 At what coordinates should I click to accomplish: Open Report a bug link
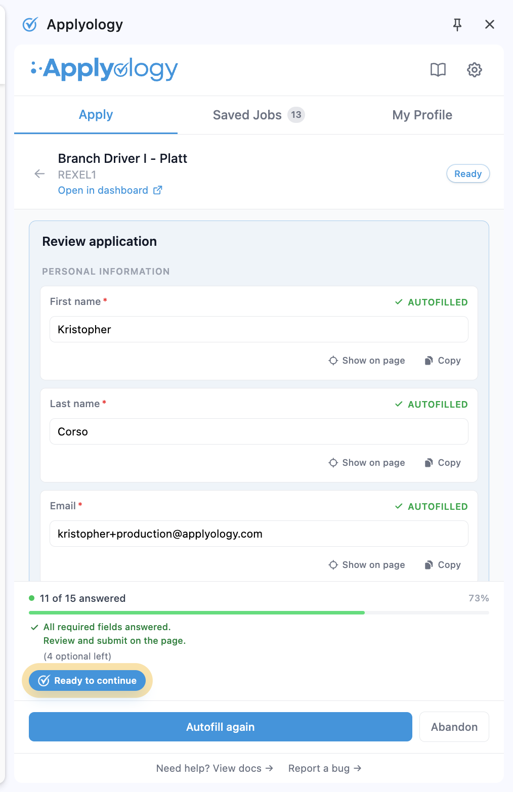point(325,768)
